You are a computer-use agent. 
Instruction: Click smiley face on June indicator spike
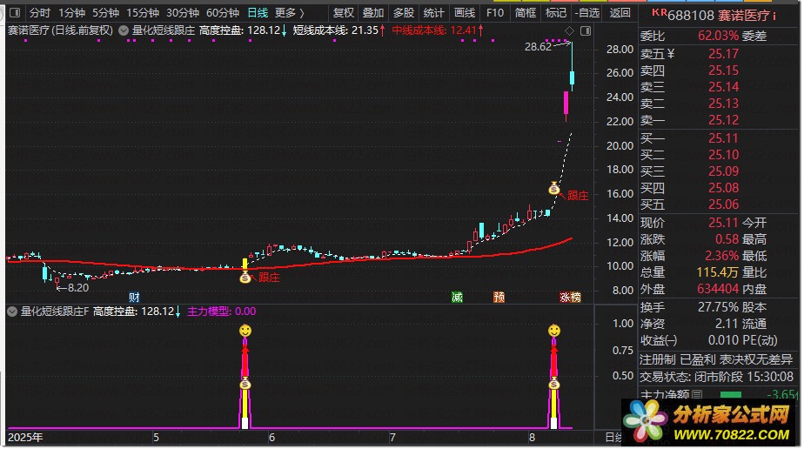pos(245,331)
